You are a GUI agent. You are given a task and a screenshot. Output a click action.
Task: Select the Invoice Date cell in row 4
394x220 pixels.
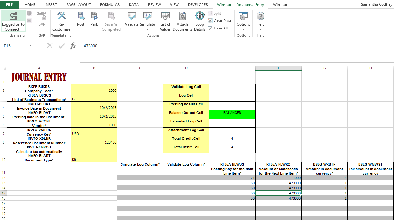click(x=94, y=106)
